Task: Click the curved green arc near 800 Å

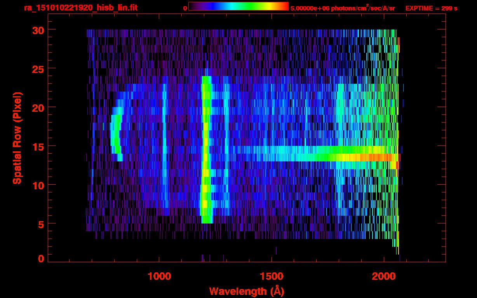Action: (x=117, y=134)
